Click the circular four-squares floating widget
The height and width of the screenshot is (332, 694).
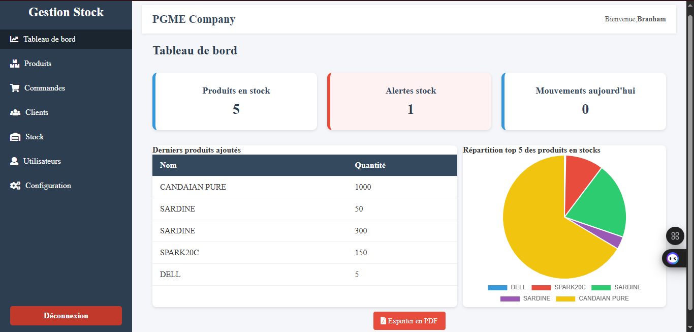[675, 235]
